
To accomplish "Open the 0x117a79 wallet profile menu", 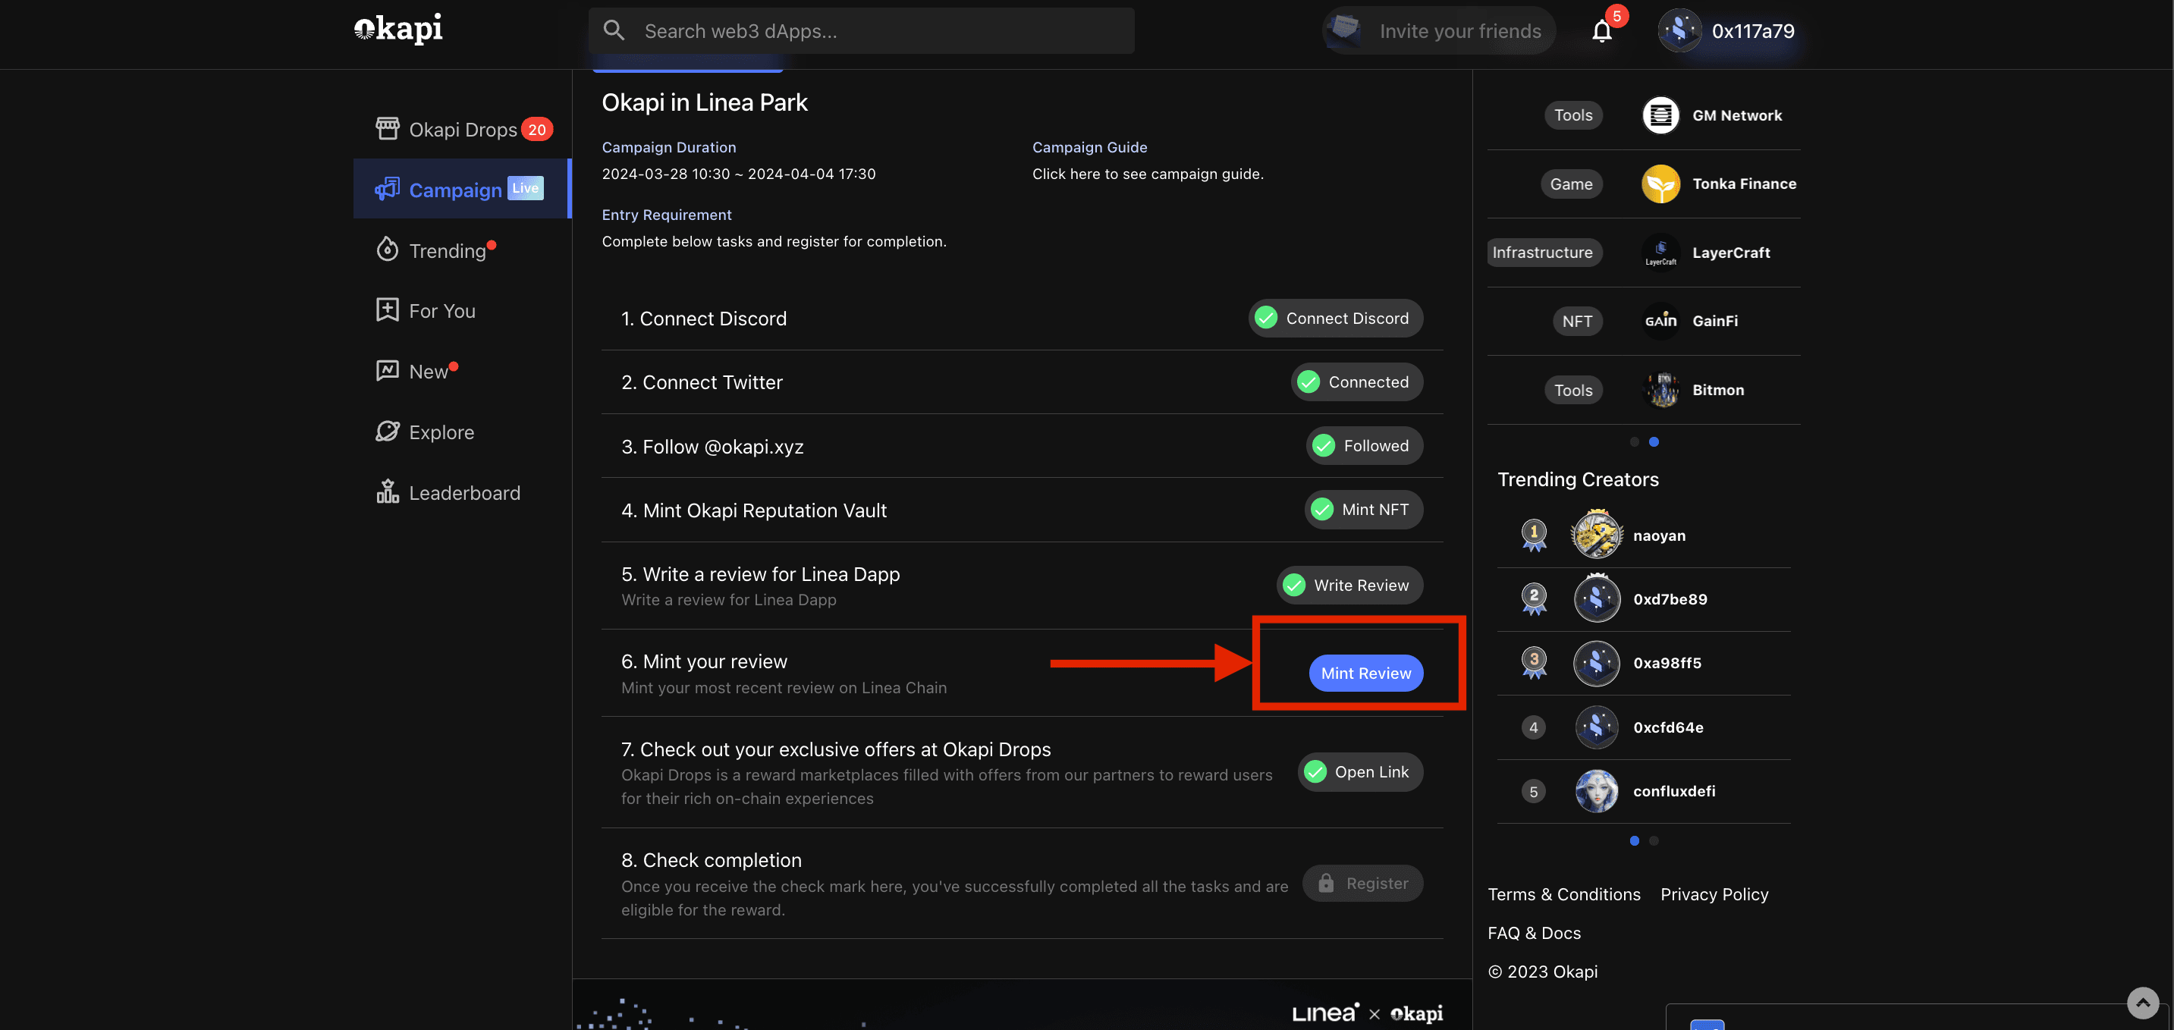I will [x=1726, y=31].
